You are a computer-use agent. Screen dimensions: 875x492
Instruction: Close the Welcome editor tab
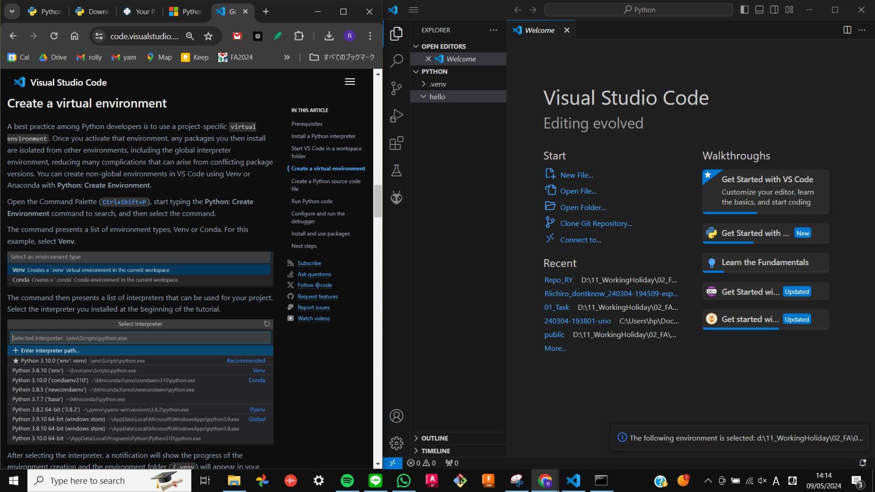coord(567,30)
